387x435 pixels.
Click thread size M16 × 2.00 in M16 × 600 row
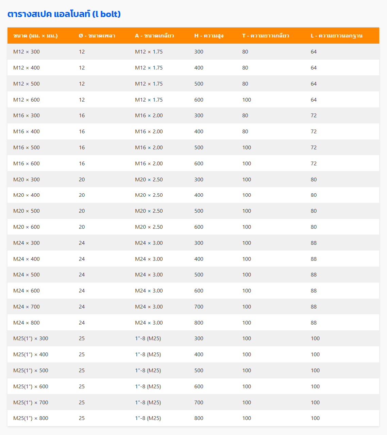pyautogui.click(x=149, y=164)
